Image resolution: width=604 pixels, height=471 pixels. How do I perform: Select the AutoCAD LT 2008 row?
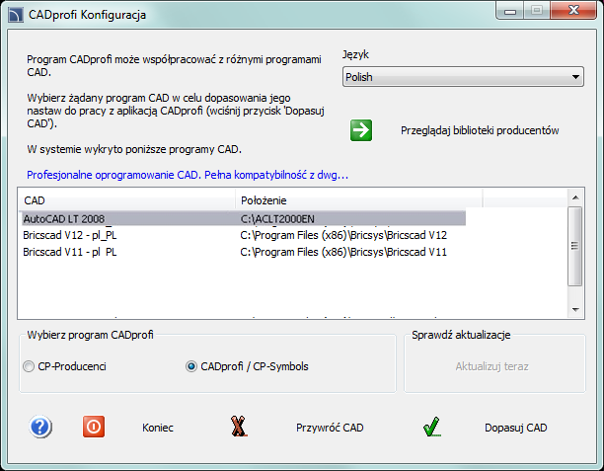(x=244, y=218)
